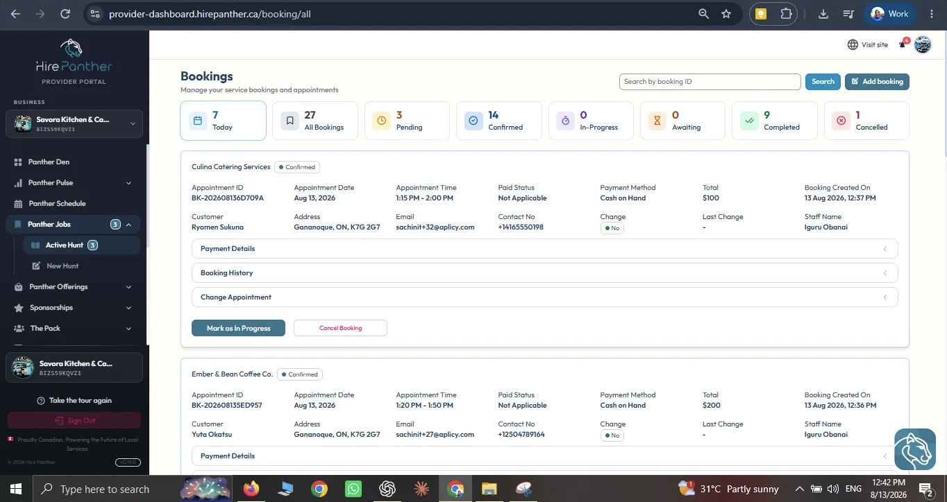The height and width of the screenshot is (502, 947).
Task: Open browser media control icon
Action: 848,14
